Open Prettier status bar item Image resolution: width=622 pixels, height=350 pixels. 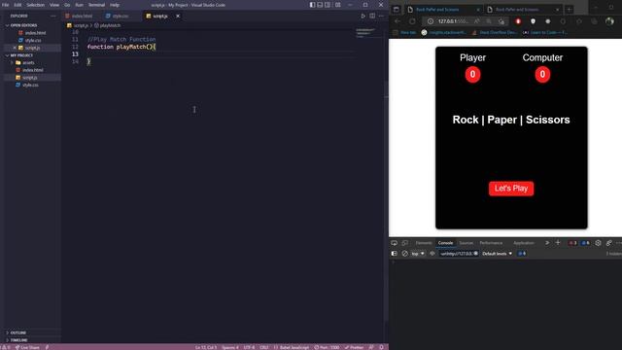click(354, 347)
